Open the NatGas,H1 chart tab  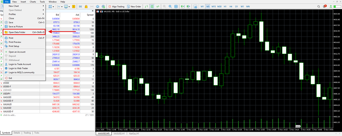(x=134, y=133)
